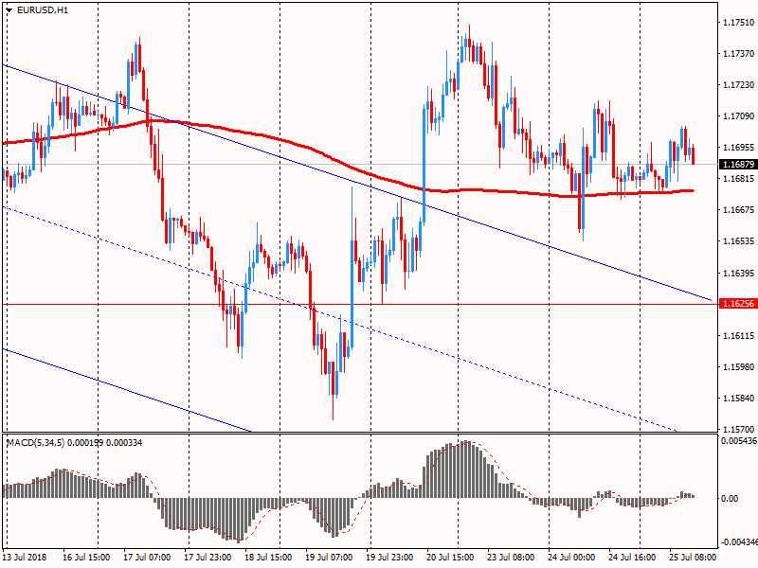Click the time axis label 17 Jul 23:00
758x568 pixels.
208,558
